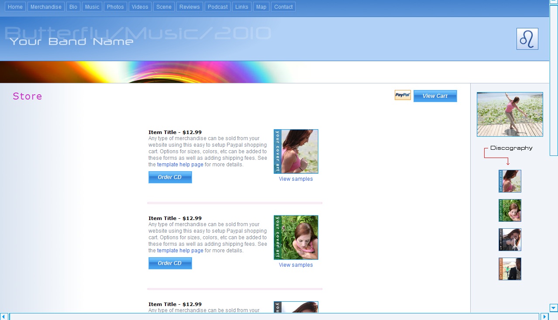Order the second CD with green cover
The image size is (558, 320).
pos(170,263)
